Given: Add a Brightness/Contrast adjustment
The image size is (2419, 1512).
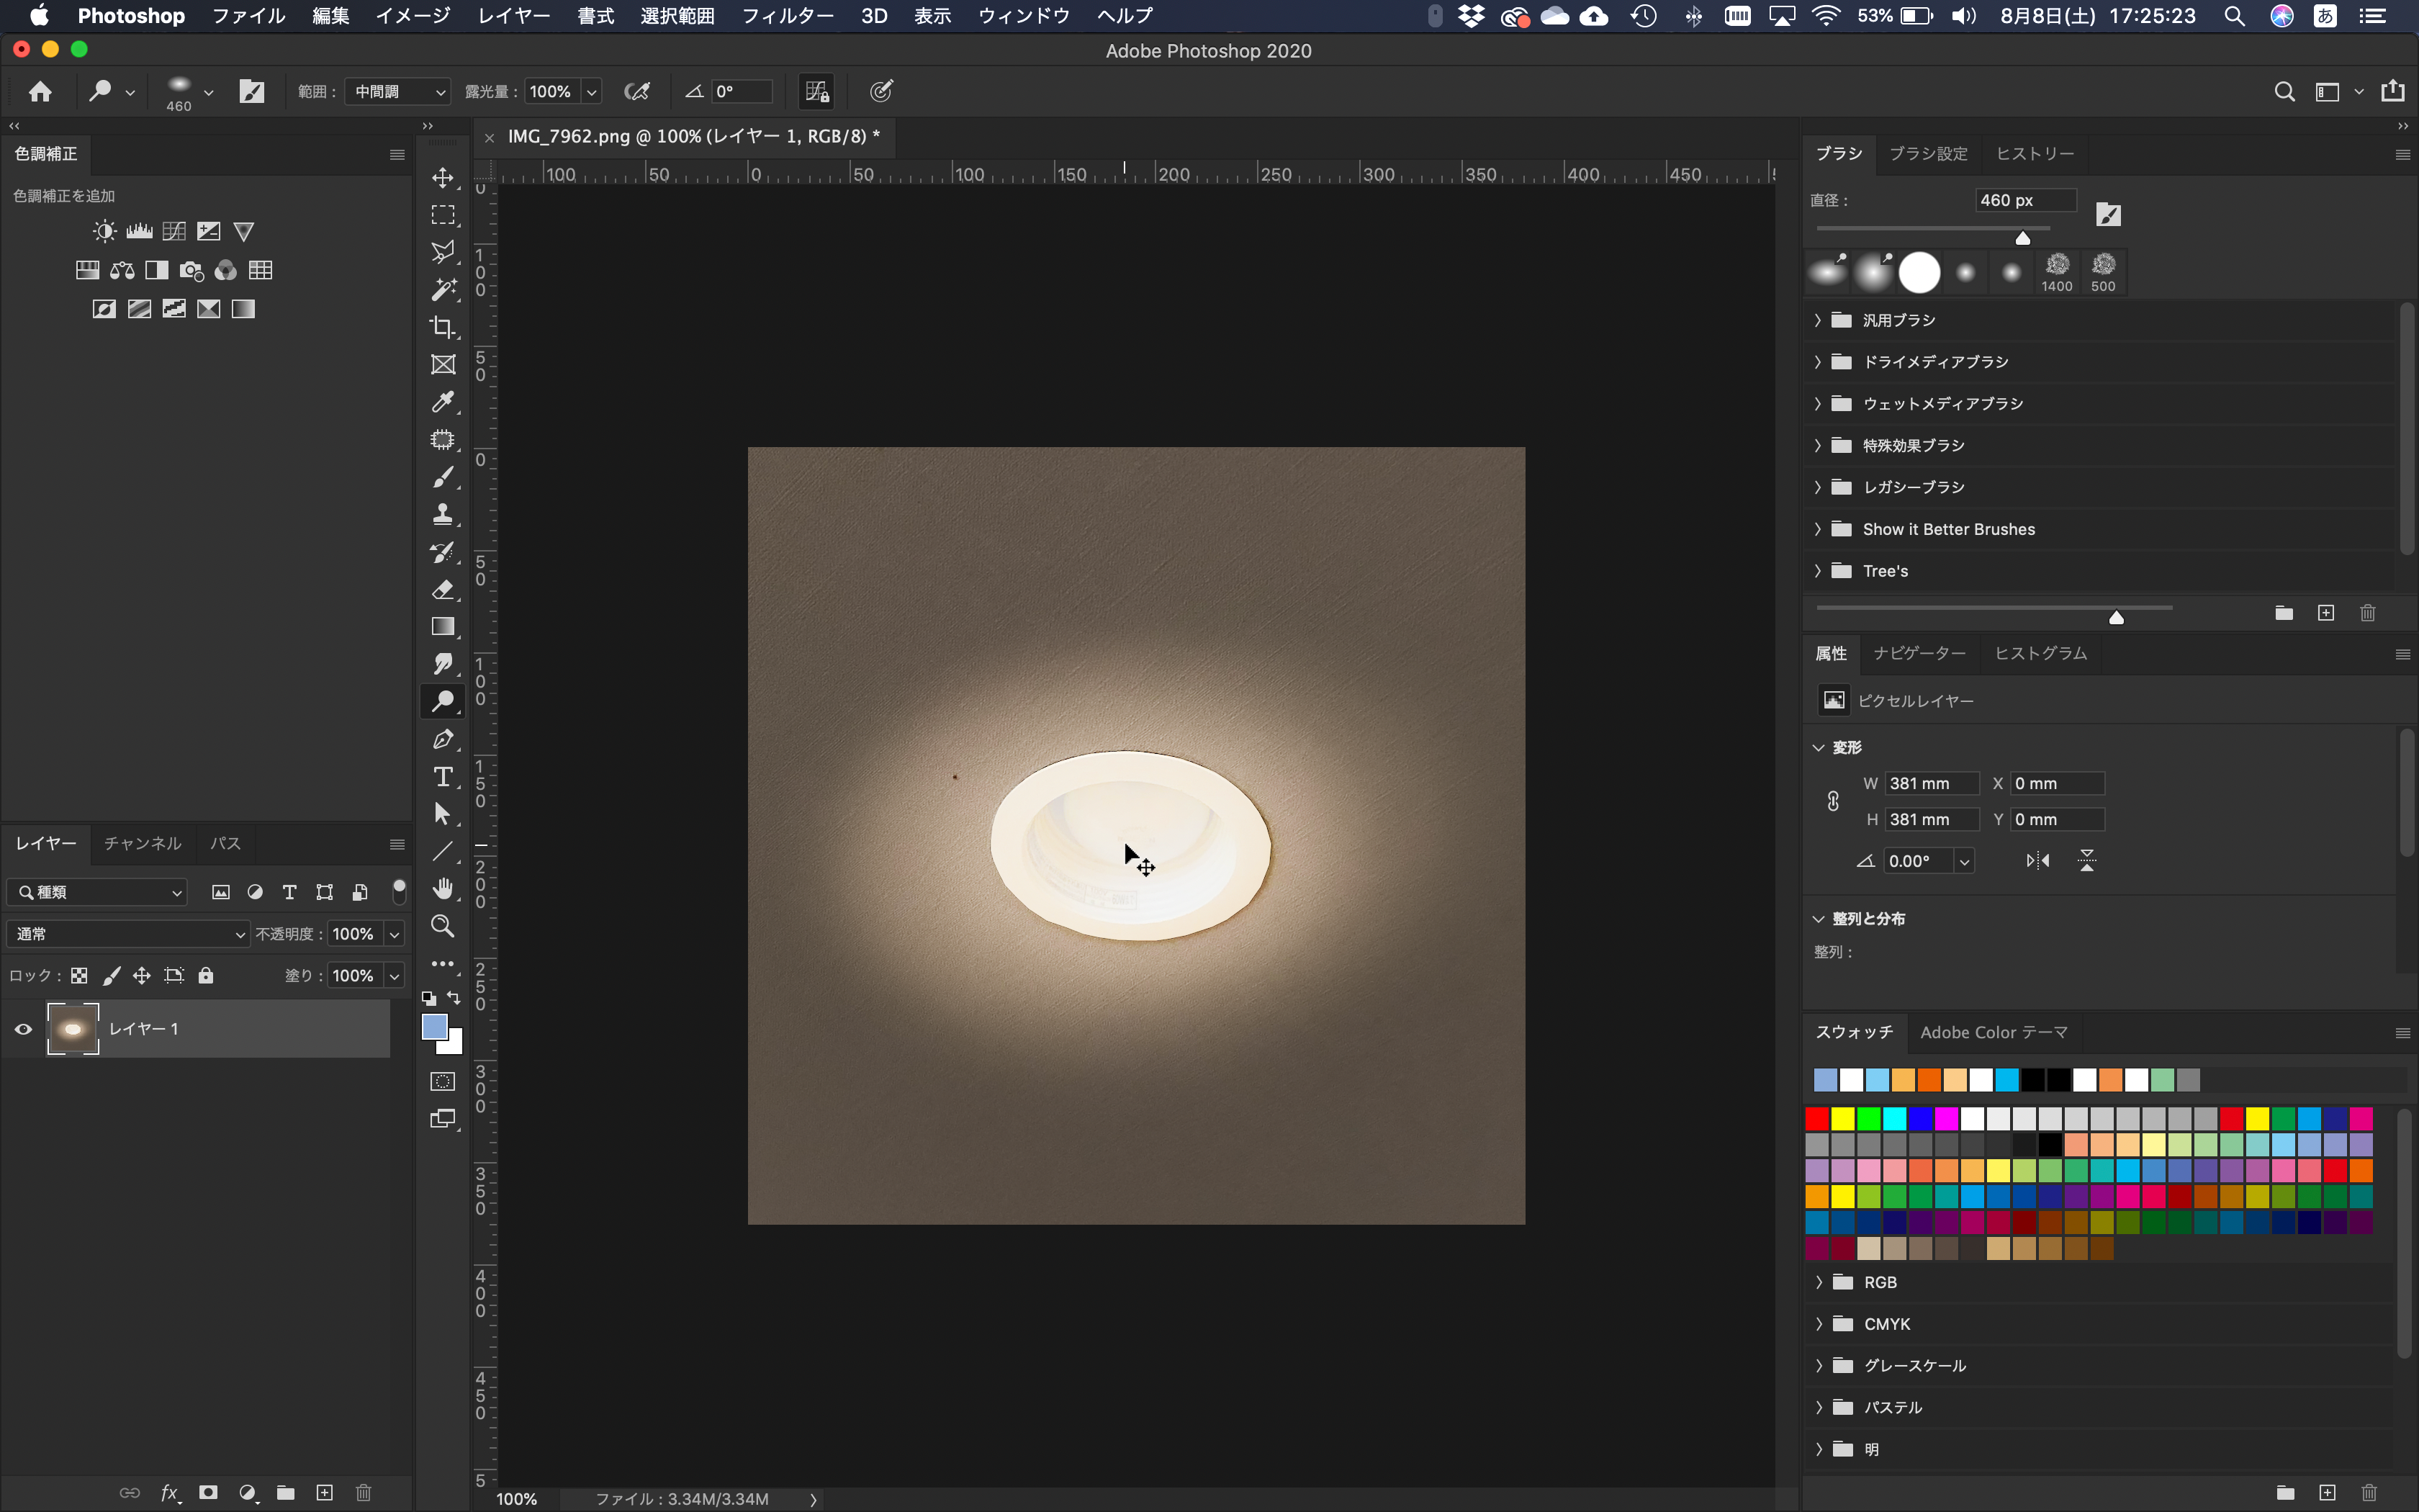Looking at the screenshot, I should (104, 232).
